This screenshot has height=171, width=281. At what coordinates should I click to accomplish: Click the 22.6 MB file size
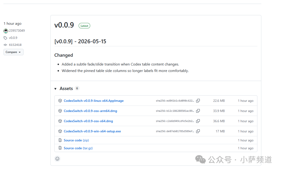219,101
